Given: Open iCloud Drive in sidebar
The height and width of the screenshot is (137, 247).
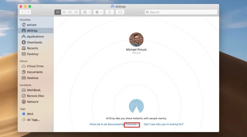Looking at the screenshot, I should pyautogui.click(x=36, y=66).
